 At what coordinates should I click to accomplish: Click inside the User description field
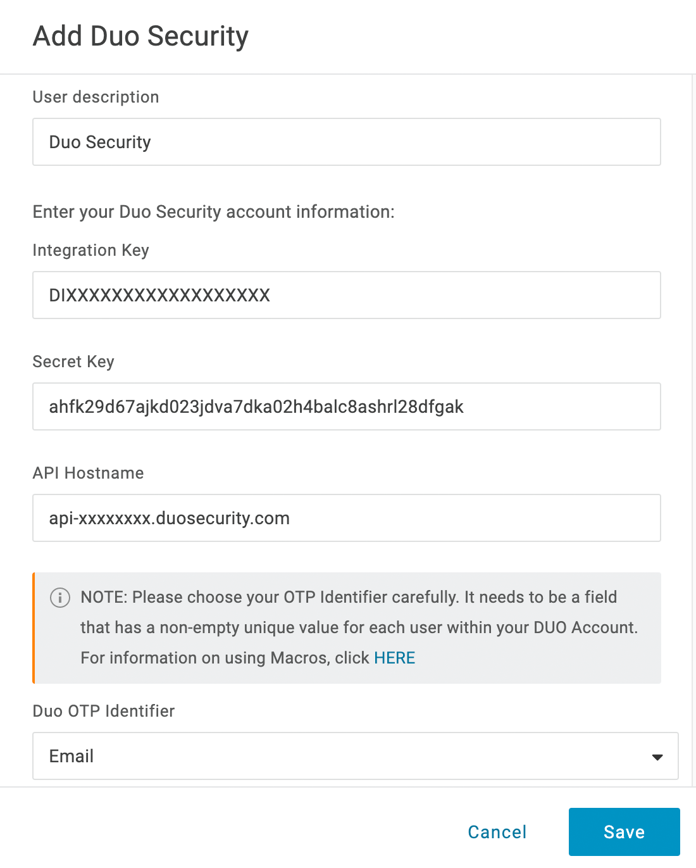(x=346, y=142)
